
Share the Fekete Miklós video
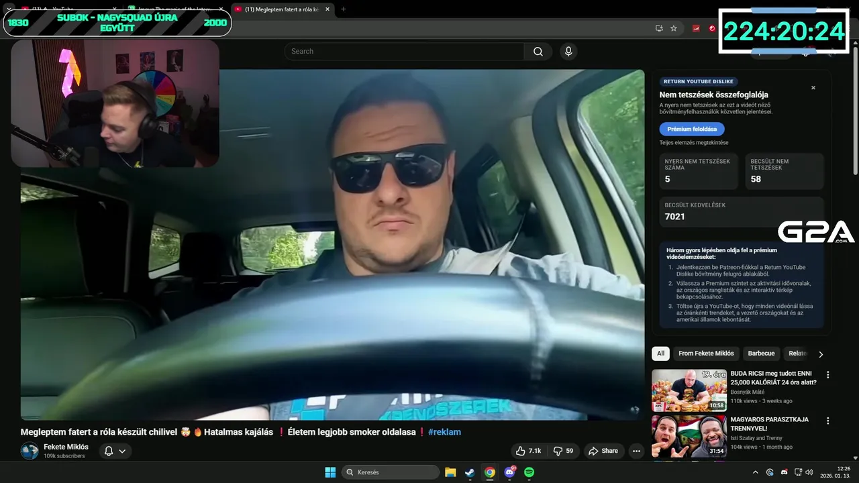point(603,451)
